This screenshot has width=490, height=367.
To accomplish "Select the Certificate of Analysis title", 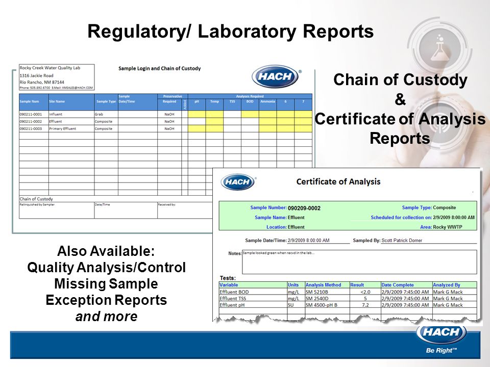I will 338,181.
